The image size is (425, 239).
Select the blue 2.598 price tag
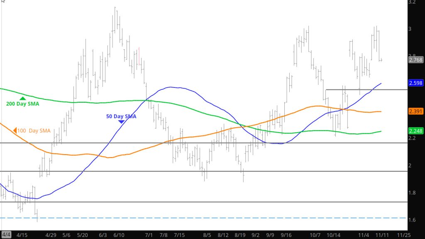pyautogui.click(x=415, y=83)
